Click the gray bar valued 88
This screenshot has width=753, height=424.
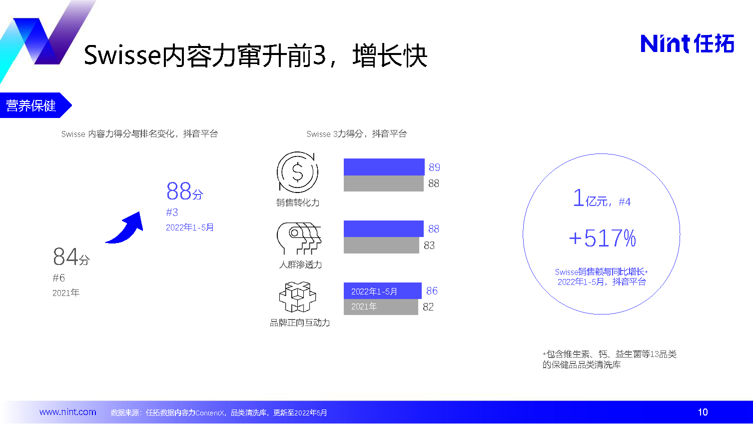383,183
